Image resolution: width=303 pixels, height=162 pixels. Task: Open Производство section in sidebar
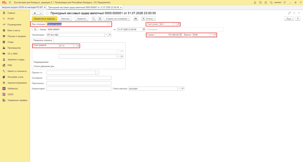click(14, 48)
